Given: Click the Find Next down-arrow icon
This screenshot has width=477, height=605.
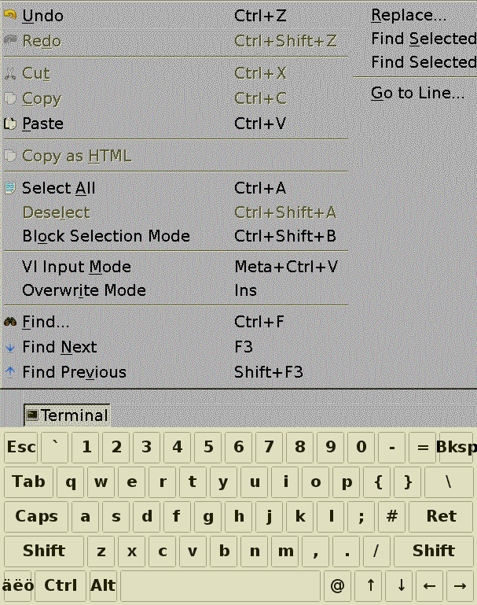Looking at the screenshot, I should pos(10,347).
